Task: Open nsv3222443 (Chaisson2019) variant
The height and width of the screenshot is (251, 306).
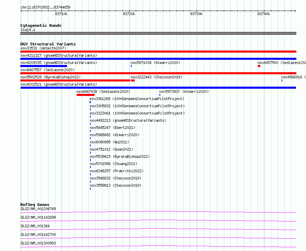Action: [x=156, y=77]
